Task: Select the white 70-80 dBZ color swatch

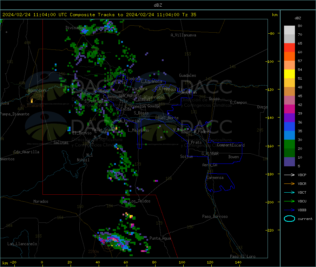Action: point(289,30)
